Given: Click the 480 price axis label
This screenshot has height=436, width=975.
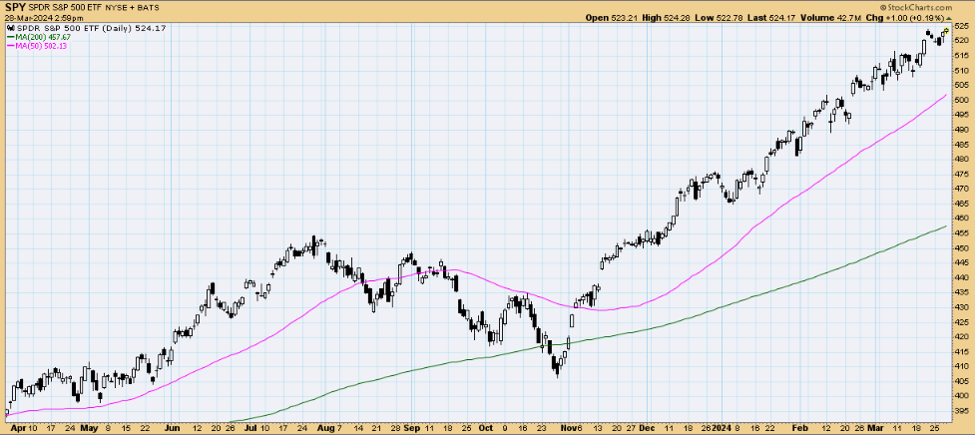Looking at the screenshot, I should [960, 160].
